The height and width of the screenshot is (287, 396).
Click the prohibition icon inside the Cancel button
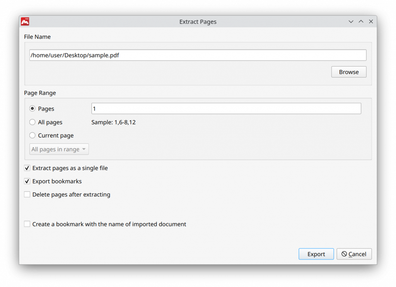(345, 254)
